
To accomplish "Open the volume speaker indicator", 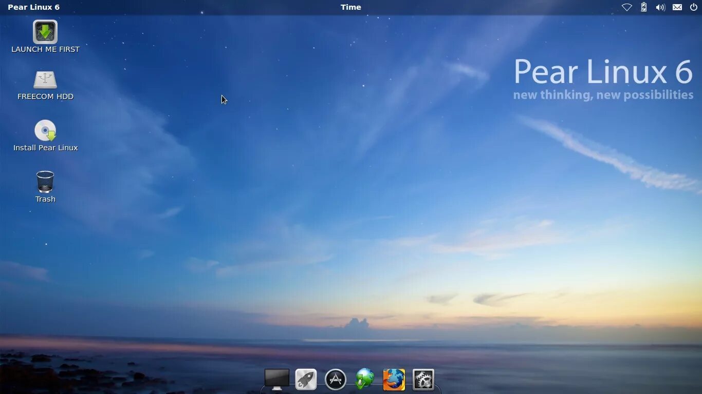I will tap(660, 7).
